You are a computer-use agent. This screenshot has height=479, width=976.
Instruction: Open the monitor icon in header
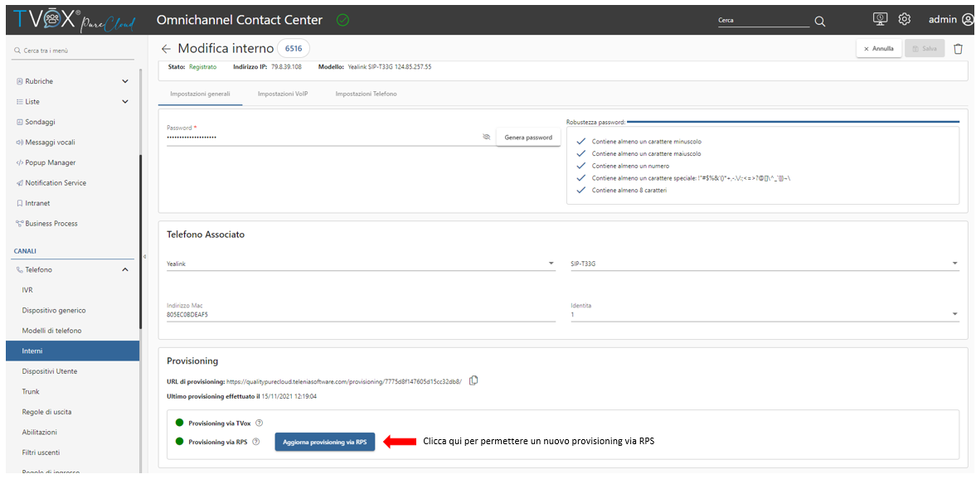[880, 19]
